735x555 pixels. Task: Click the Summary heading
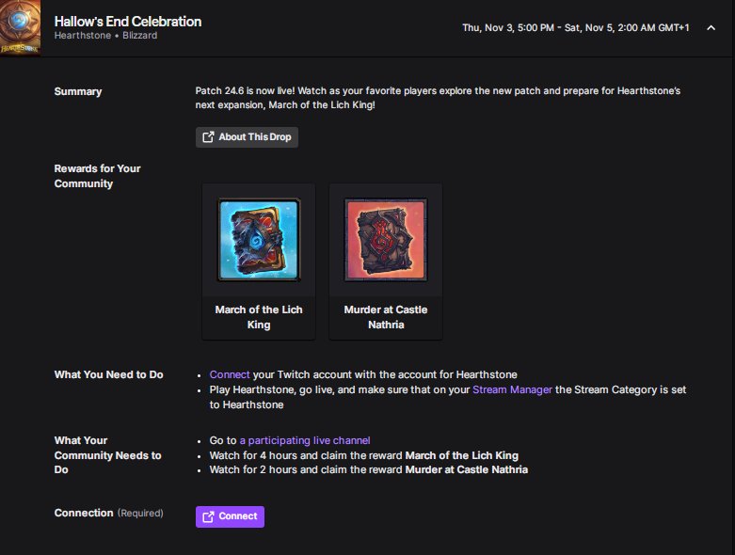pyautogui.click(x=78, y=91)
